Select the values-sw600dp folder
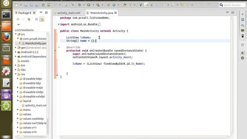247x139 pixels. 32,119
